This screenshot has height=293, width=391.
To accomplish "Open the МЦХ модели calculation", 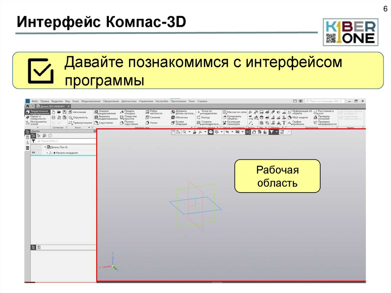I will pyautogui.click(x=298, y=118).
